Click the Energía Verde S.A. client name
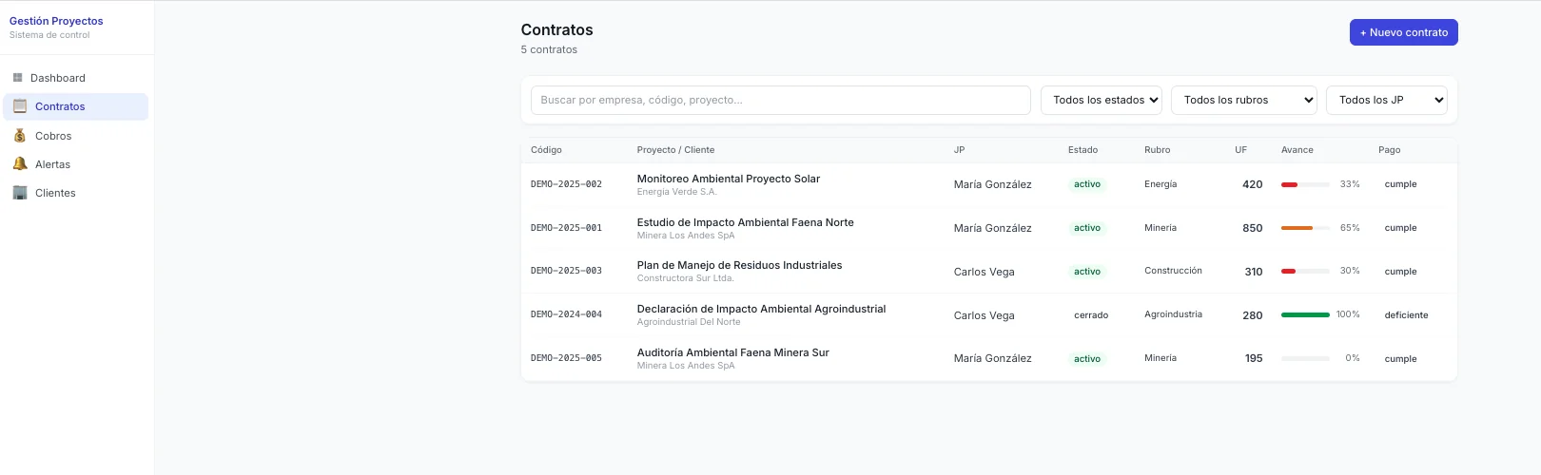 (x=676, y=192)
